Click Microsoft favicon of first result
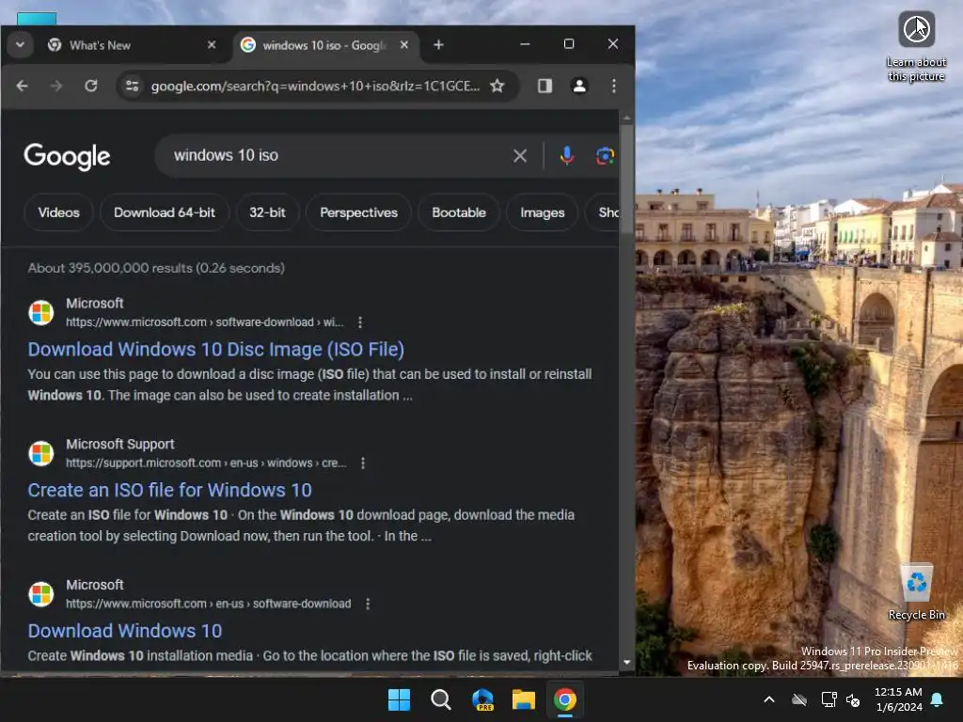The width and height of the screenshot is (963, 722). [41, 312]
